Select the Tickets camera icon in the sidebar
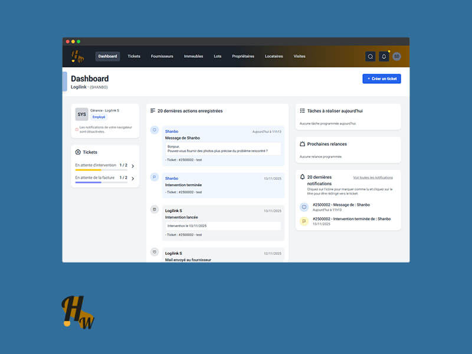This screenshot has width=472, height=354. (78, 152)
